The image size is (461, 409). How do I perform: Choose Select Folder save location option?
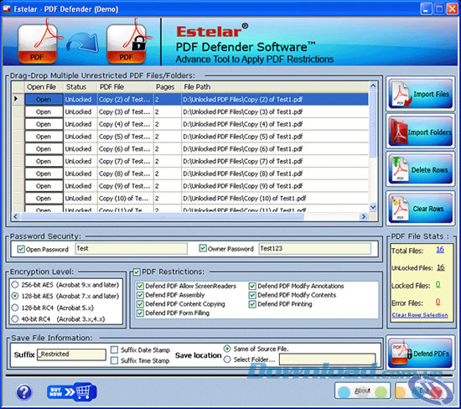[227, 360]
